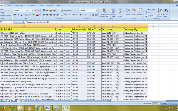Viewport: 178px width, 111px height.
Task: Apply the red font color
Action: point(37,15)
